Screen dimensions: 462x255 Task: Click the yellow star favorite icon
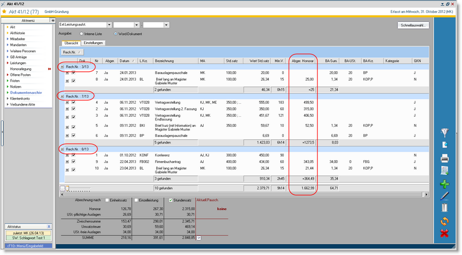[4, 11]
